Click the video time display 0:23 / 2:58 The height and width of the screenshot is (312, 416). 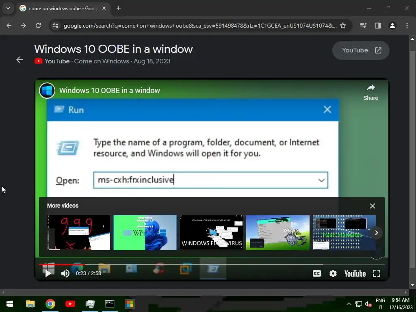[x=88, y=273]
